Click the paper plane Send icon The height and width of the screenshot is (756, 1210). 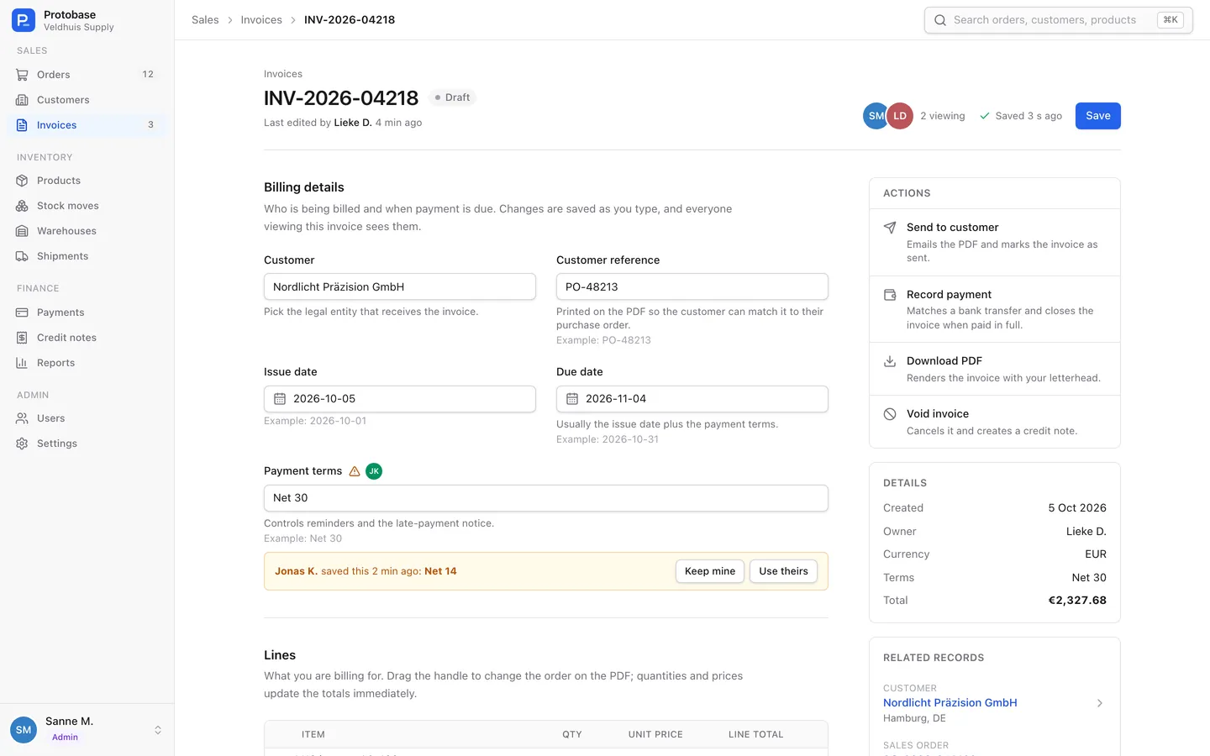890,228
